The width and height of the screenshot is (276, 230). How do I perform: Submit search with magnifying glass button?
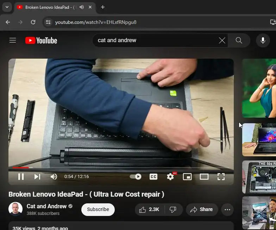click(239, 40)
